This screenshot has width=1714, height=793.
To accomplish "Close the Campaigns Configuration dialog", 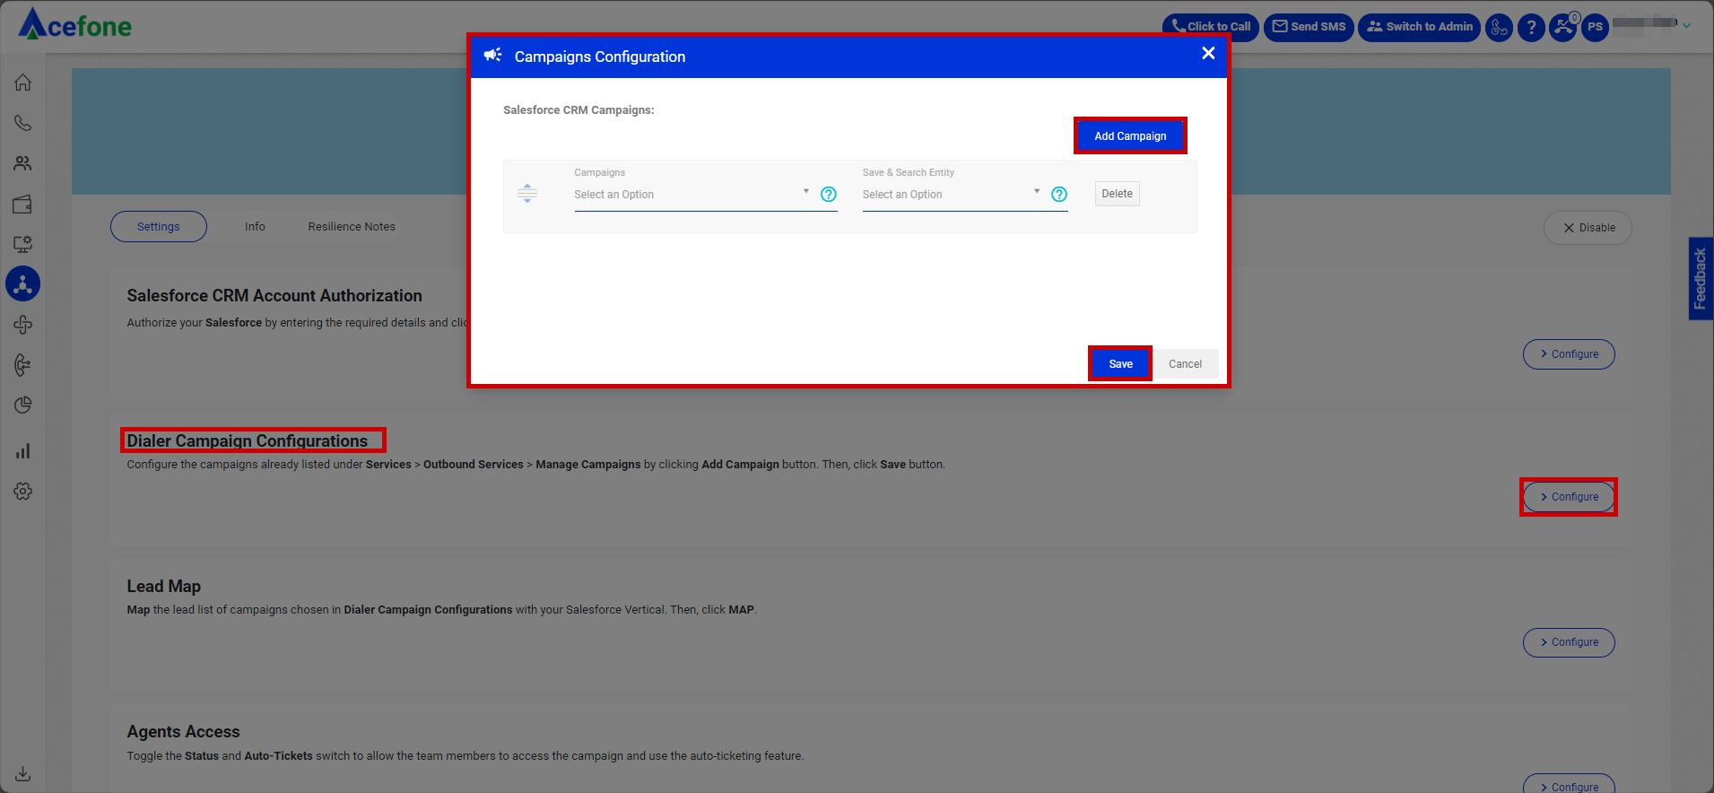I will 1208,53.
